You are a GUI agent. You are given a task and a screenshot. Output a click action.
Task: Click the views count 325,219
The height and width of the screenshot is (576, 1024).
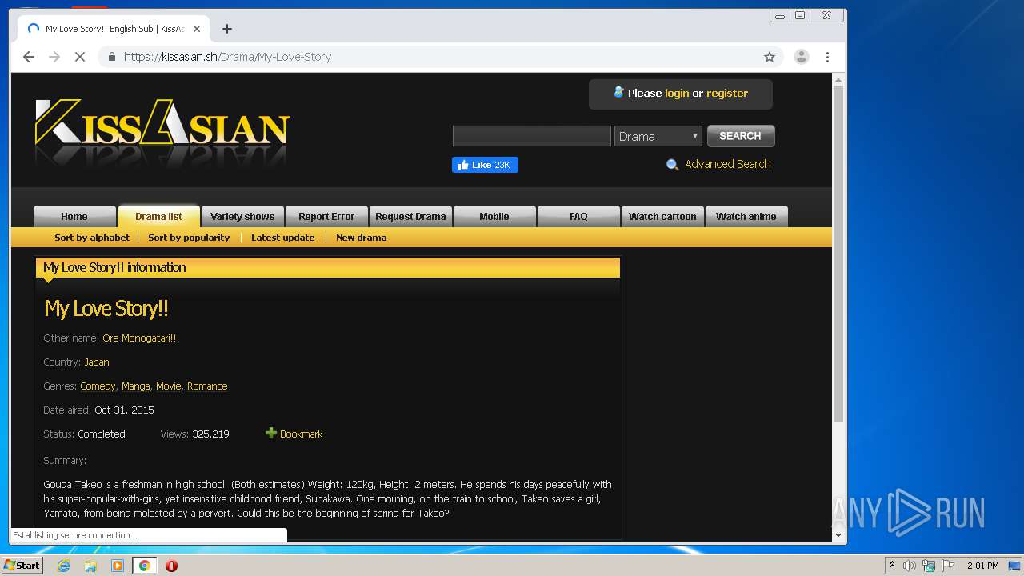pos(210,434)
